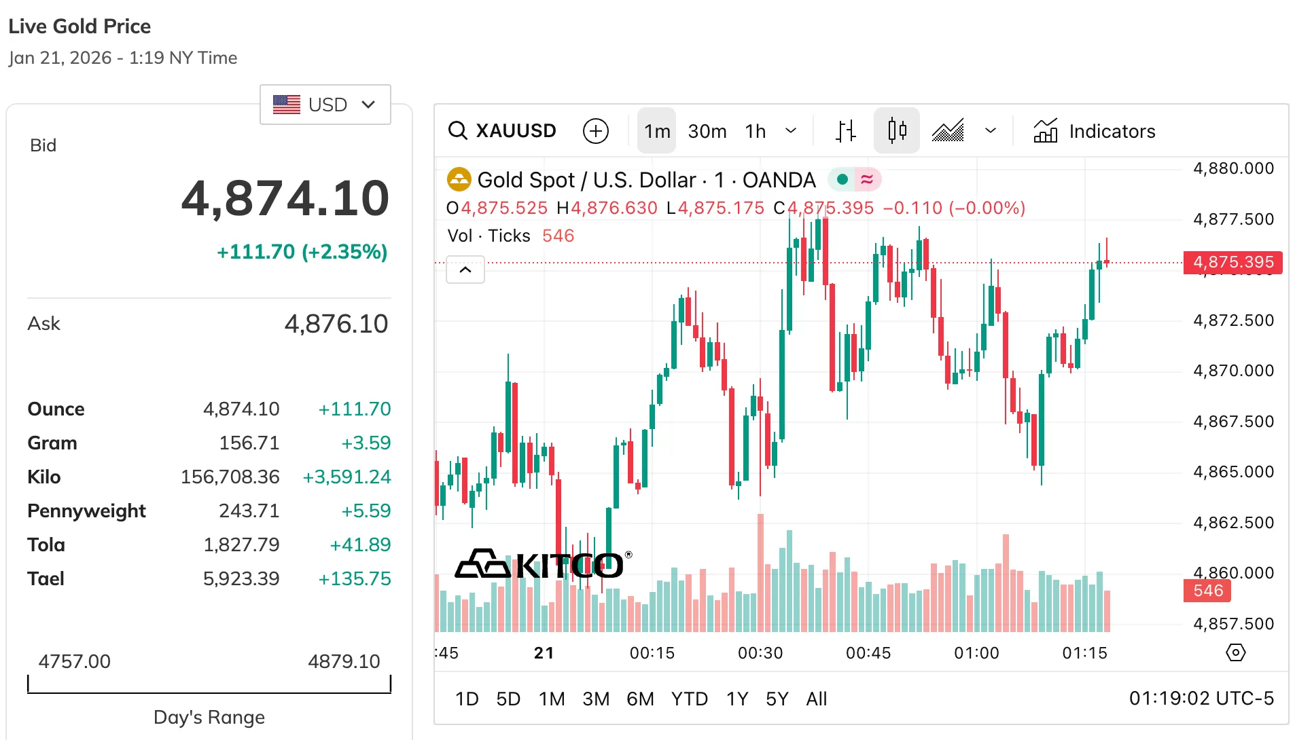Toggle the green market status dot
Viewport: 1295px width, 740px height.
click(842, 180)
